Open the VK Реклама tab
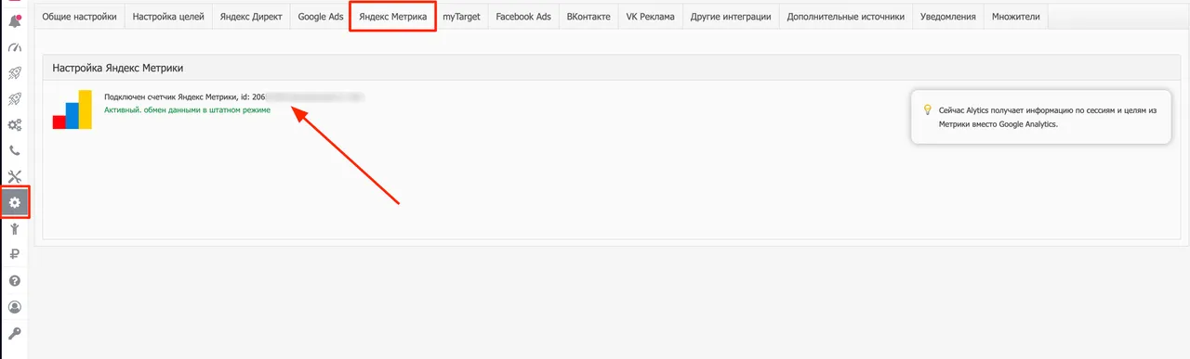The image size is (1190, 359). pyautogui.click(x=651, y=17)
